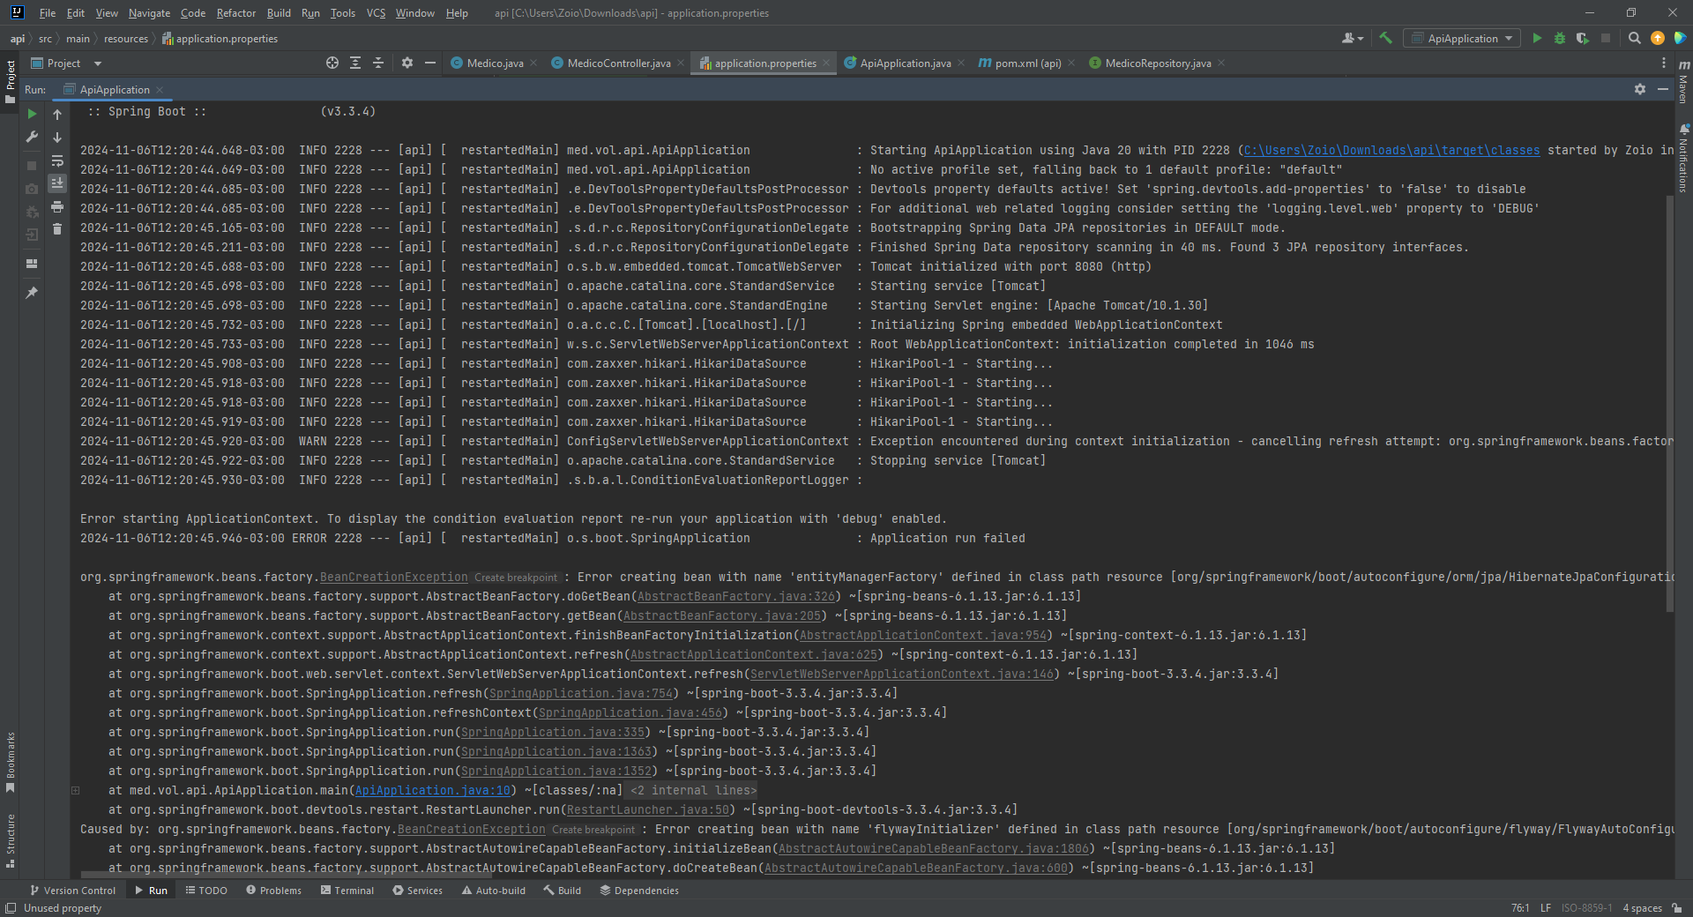Expand all in Project tool window
The height and width of the screenshot is (917, 1693).
(355, 63)
